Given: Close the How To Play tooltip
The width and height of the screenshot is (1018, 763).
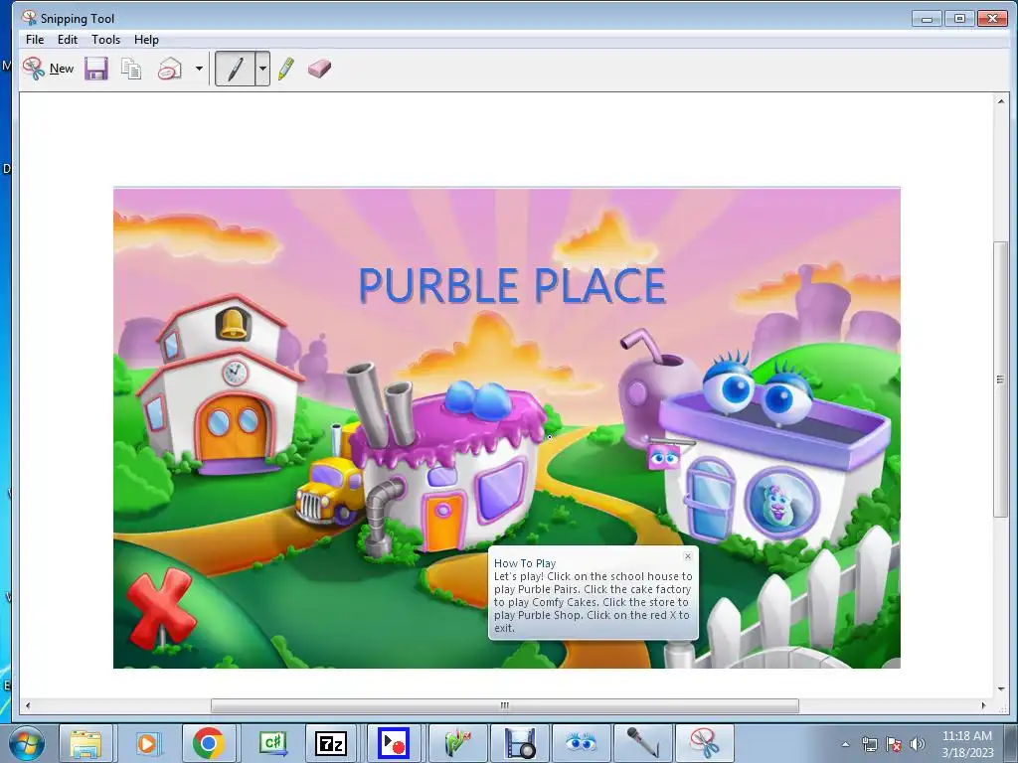Looking at the screenshot, I should tap(688, 556).
